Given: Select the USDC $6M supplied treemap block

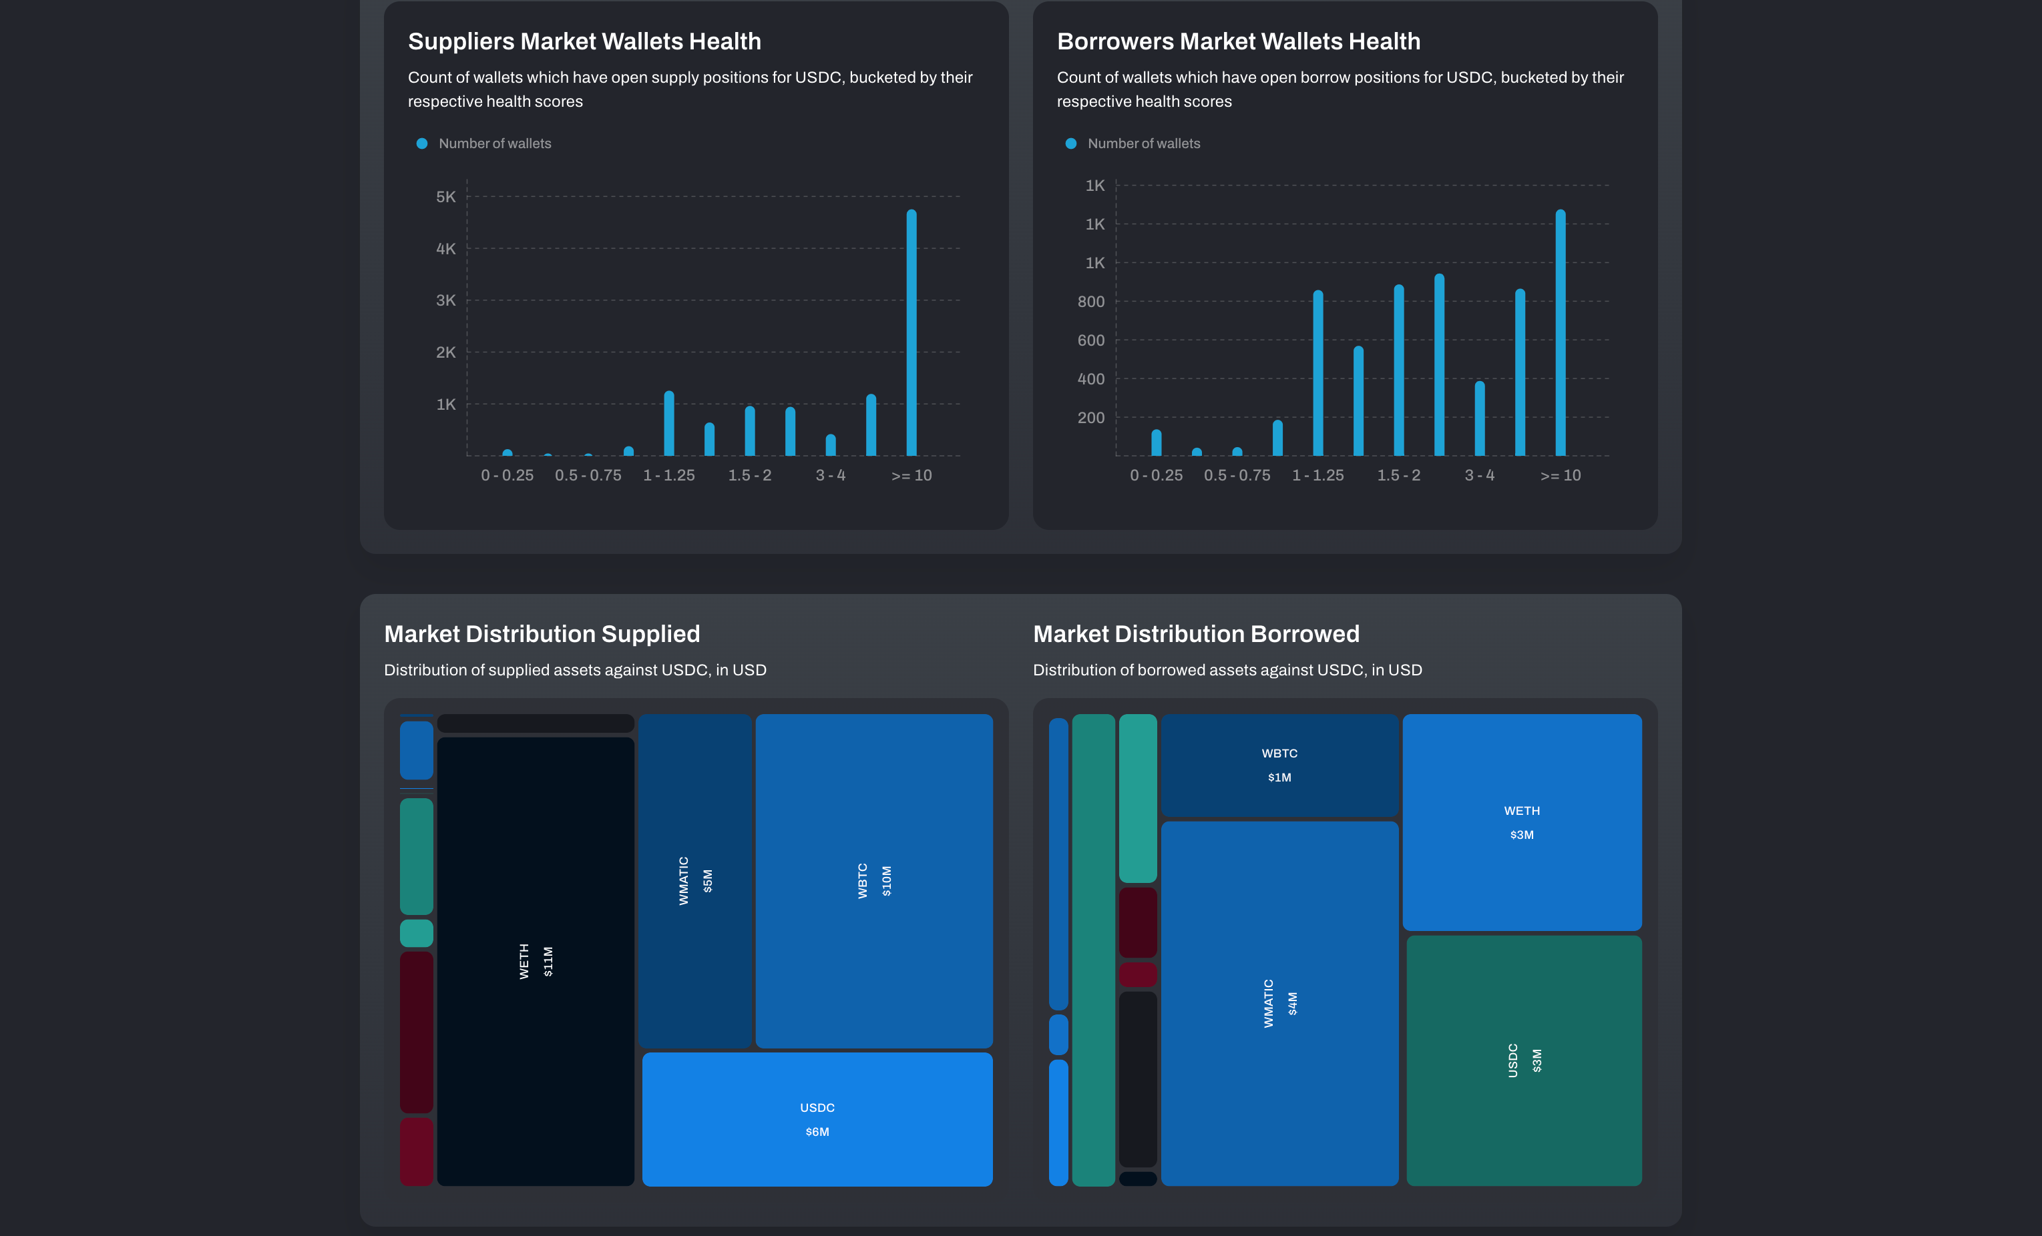Looking at the screenshot, I should coord(817,1119).
